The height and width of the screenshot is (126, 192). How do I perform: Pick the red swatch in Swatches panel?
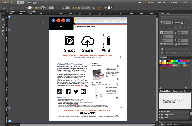170,61
